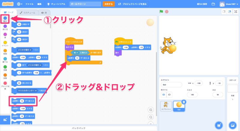Delete the Ball sprite with trash icon

(x=184, y=102)
